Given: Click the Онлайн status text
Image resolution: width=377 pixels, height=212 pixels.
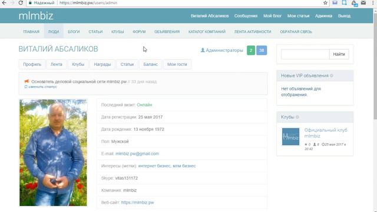Looking at the screenshot, I should click(144, 105).
